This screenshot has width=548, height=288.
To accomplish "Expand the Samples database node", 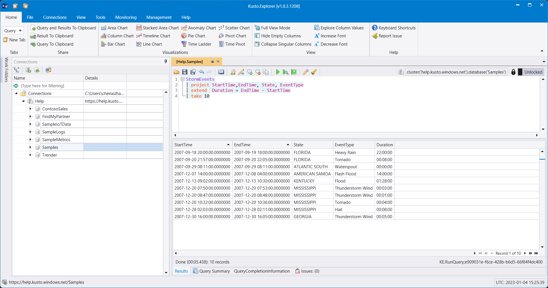I will click(x=30, y=147).
